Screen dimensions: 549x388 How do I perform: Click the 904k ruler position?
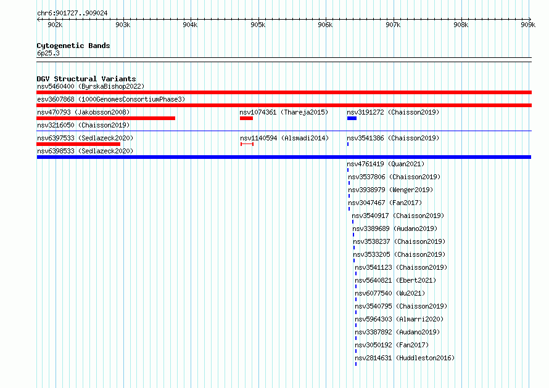click(190, 25)
